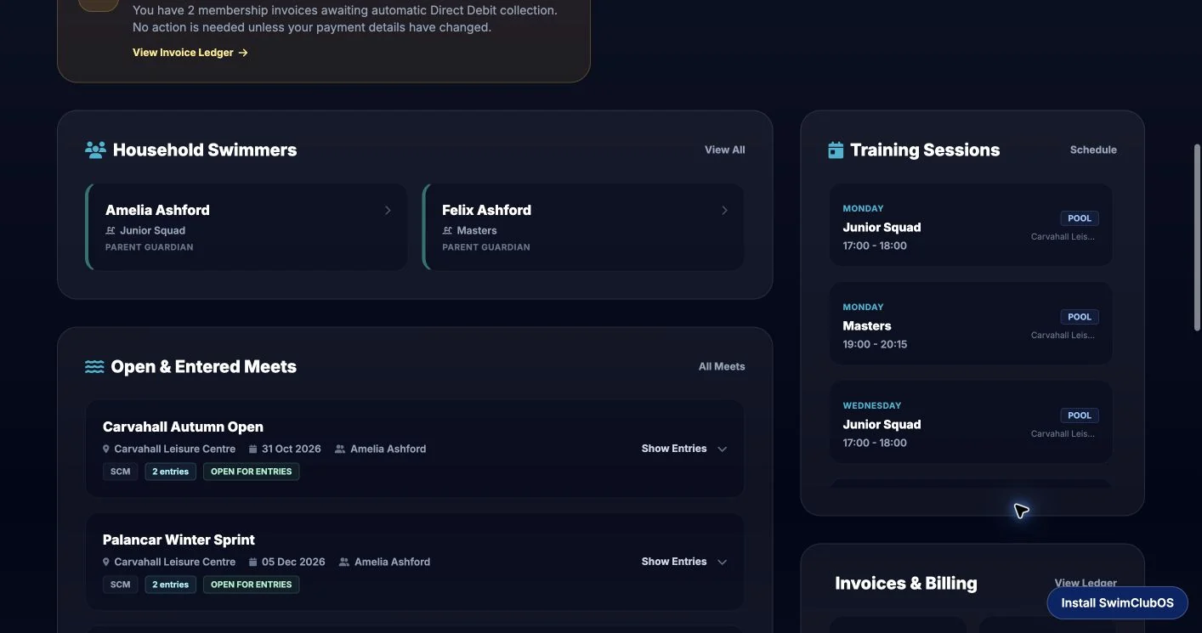Click swimmer icon beside Junior Squad under Amelia
The height and width of the screenshot is (633, 1202).
pyautogui.click(x=111, y=230)
